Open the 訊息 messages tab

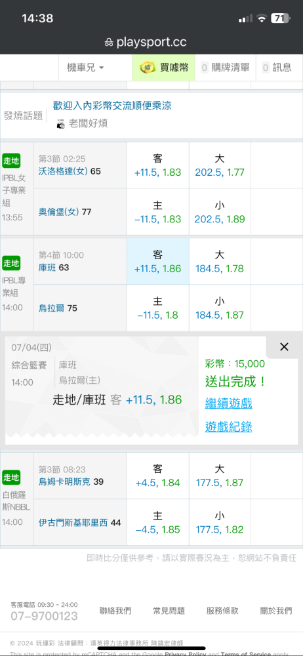[x=277, y=68]
